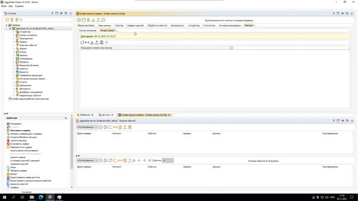The height and width of the screenshot is (201, 358).
Task: Open the lower event history filter dropdown
Action: [87, 160]
